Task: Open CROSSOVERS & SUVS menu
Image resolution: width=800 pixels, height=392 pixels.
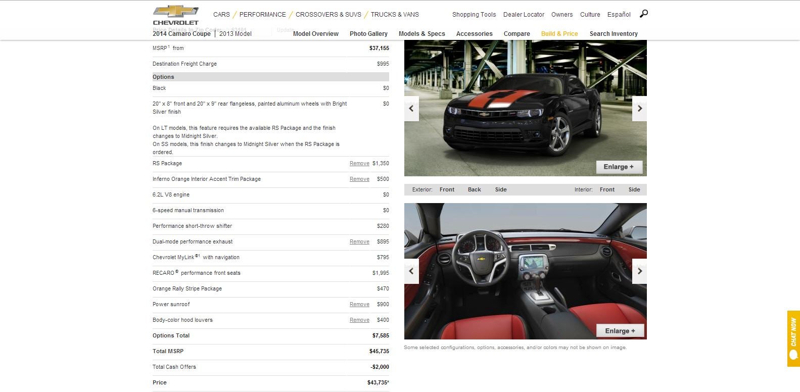Action: click(x=328, y=15)
